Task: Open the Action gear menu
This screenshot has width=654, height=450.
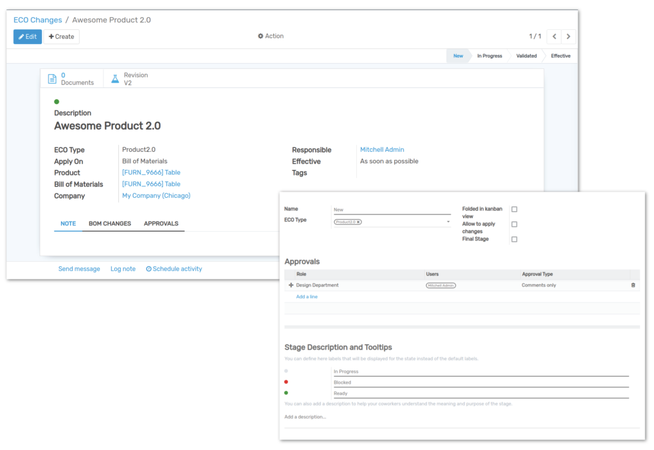Action: pos(270,36)
